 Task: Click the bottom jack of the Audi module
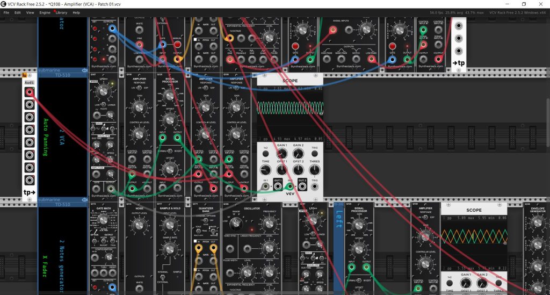click(30, 181)
